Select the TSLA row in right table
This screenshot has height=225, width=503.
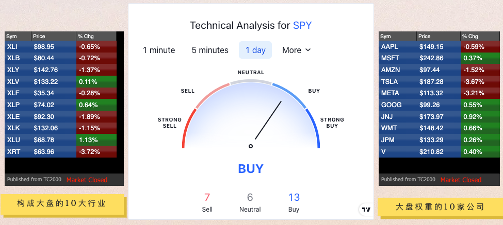439,82
